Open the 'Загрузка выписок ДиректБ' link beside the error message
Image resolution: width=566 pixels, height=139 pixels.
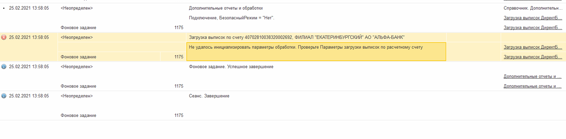(533, 47)
